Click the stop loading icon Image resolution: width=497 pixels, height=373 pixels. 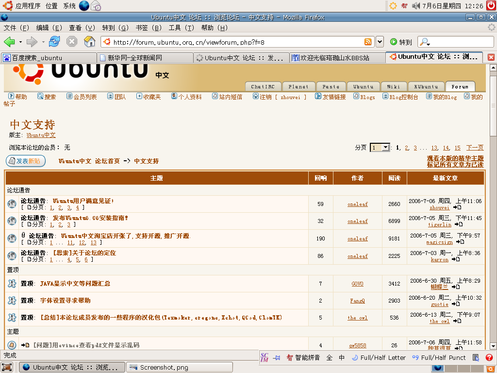(x=72, y=42)
